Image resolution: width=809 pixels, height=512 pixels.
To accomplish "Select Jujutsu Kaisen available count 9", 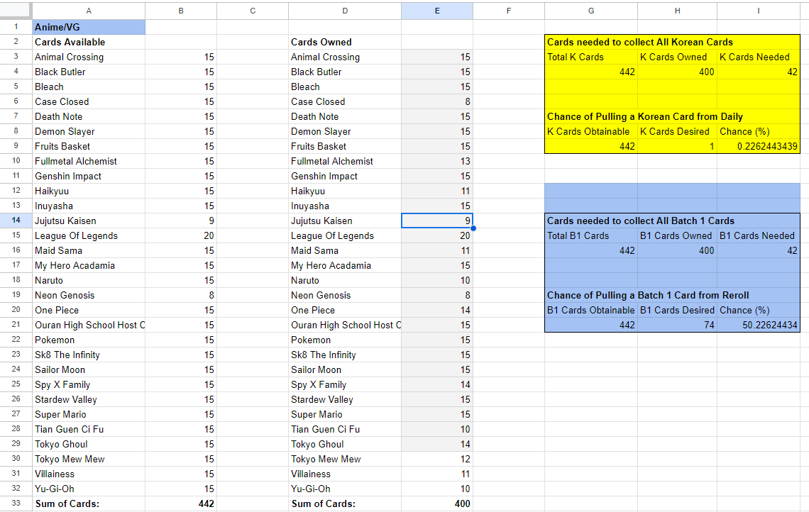I will (180, 221).
